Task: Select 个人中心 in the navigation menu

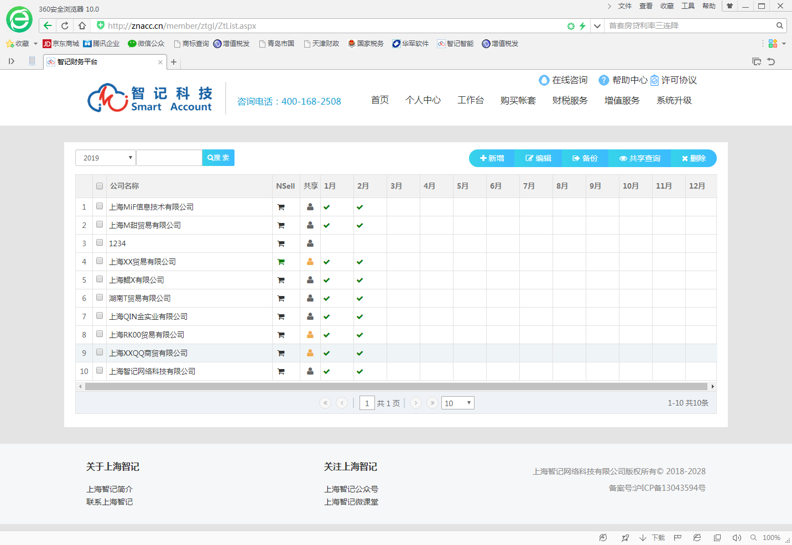Action: click(423, 100)
